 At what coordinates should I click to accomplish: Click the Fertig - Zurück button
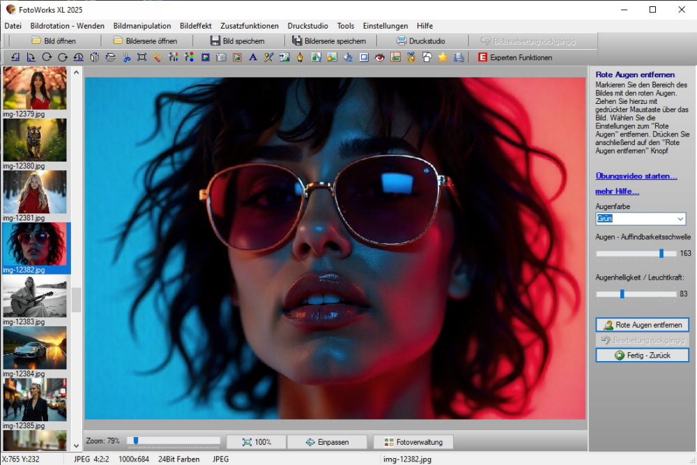point(642,356)
